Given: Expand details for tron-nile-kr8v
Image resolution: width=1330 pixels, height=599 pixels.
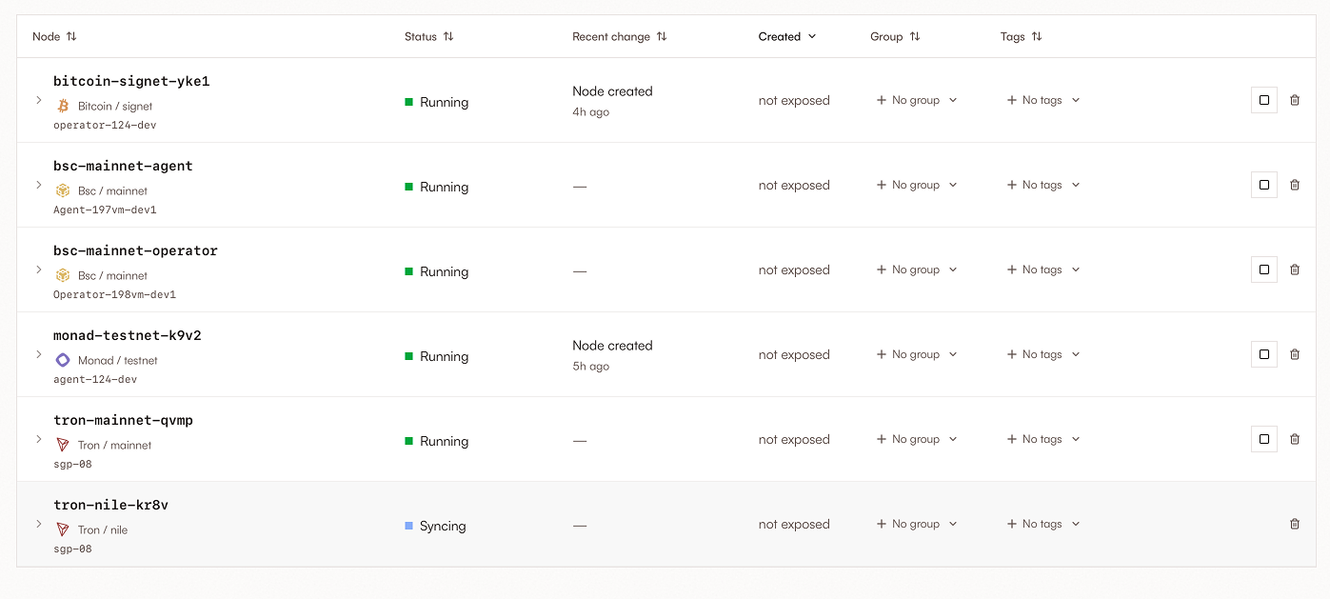Looking at the screenshot, I should [39, 524].
